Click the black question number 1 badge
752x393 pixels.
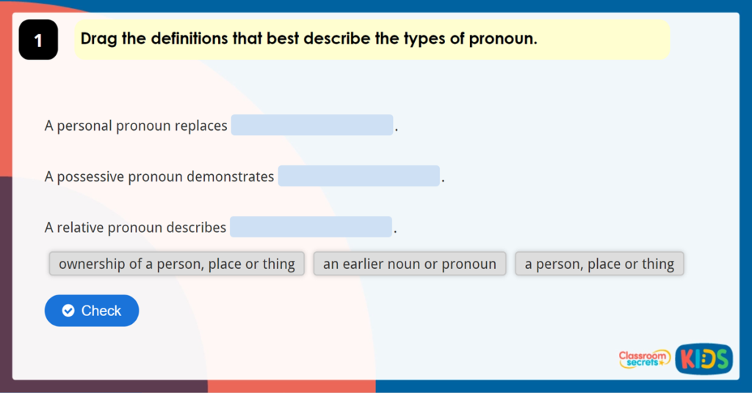38,40
